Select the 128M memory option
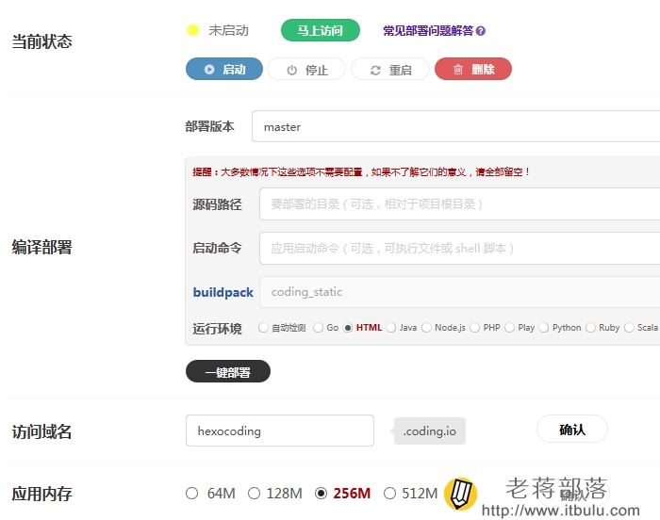660x520 pixels. (254, 493)
